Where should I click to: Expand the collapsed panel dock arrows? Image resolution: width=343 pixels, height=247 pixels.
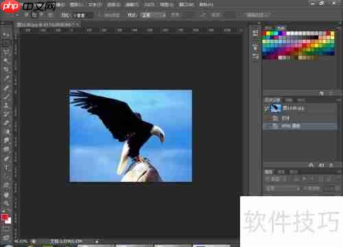[259, 23]
